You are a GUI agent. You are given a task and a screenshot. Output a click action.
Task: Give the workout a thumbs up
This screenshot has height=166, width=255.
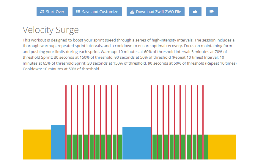(195, 12)
